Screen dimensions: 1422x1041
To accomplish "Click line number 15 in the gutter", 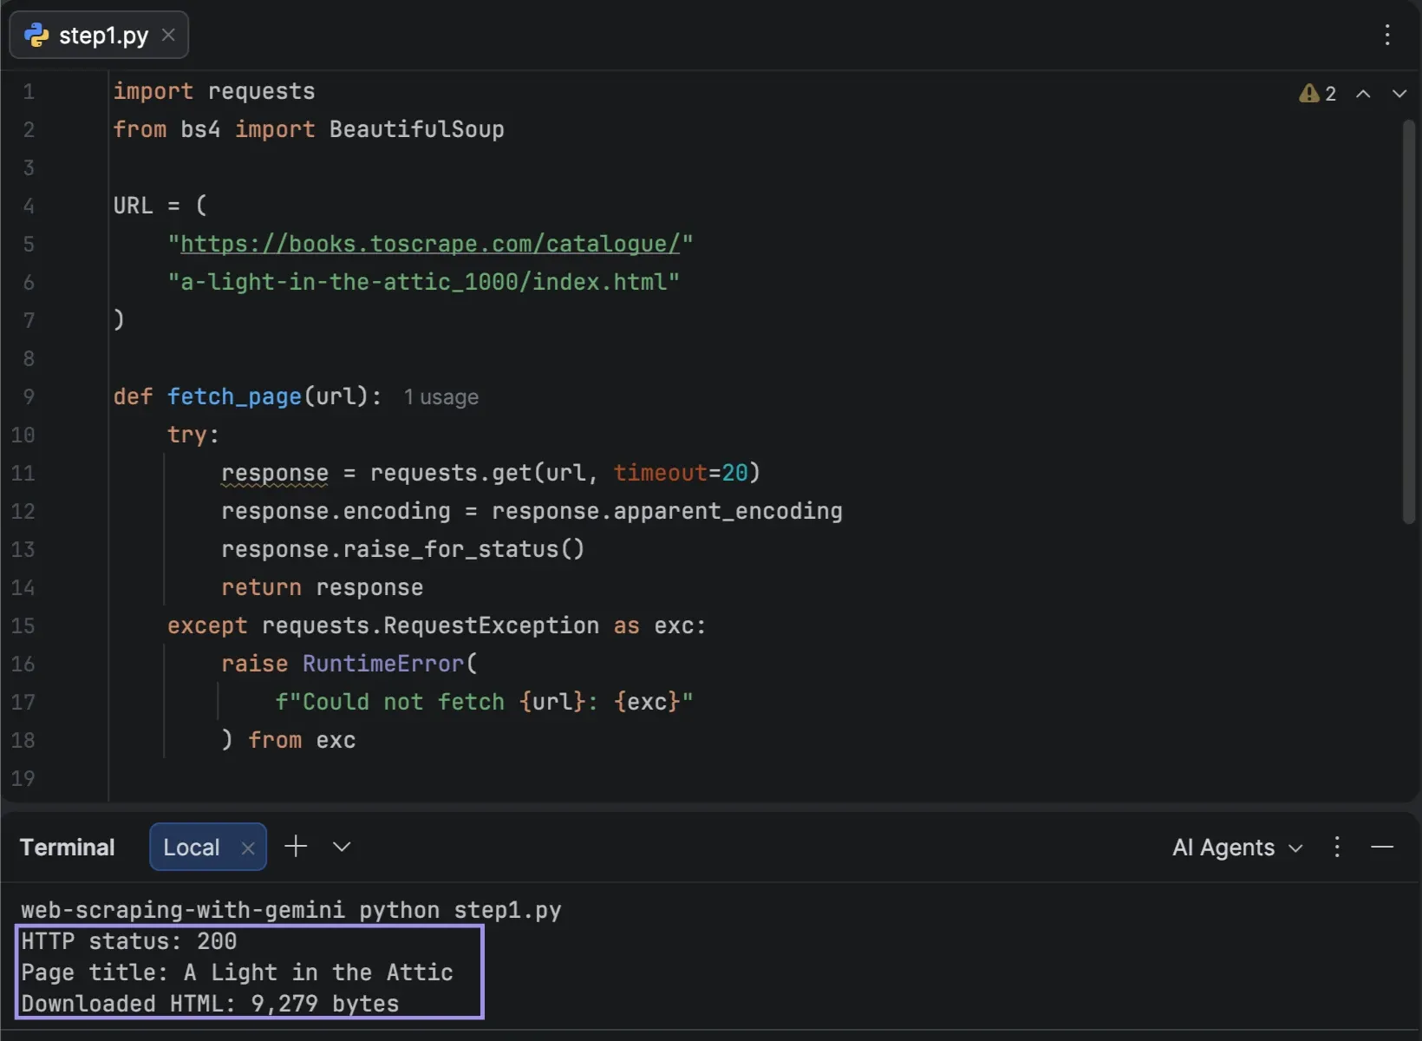I will click(x=23, y=625).
